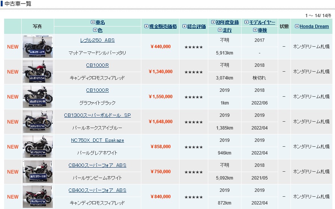Open the NC750X DCT photo thumbnail
Viewport: 335px width, 209px height.
coord(38,147)
